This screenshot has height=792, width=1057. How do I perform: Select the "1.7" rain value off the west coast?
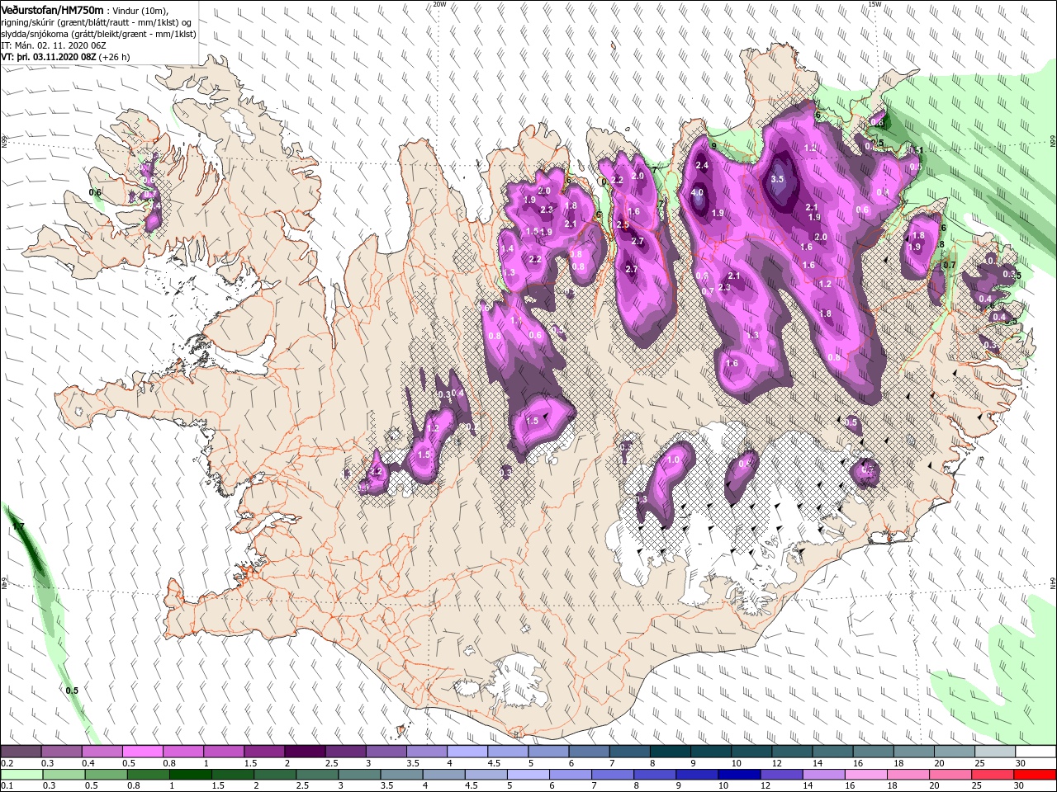[18, 526]
